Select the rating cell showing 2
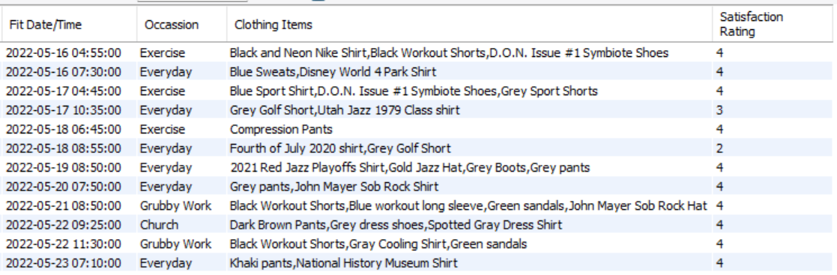The height and width of the screenshot is (275, 837). pyautogui.click(x=774, y=148)
